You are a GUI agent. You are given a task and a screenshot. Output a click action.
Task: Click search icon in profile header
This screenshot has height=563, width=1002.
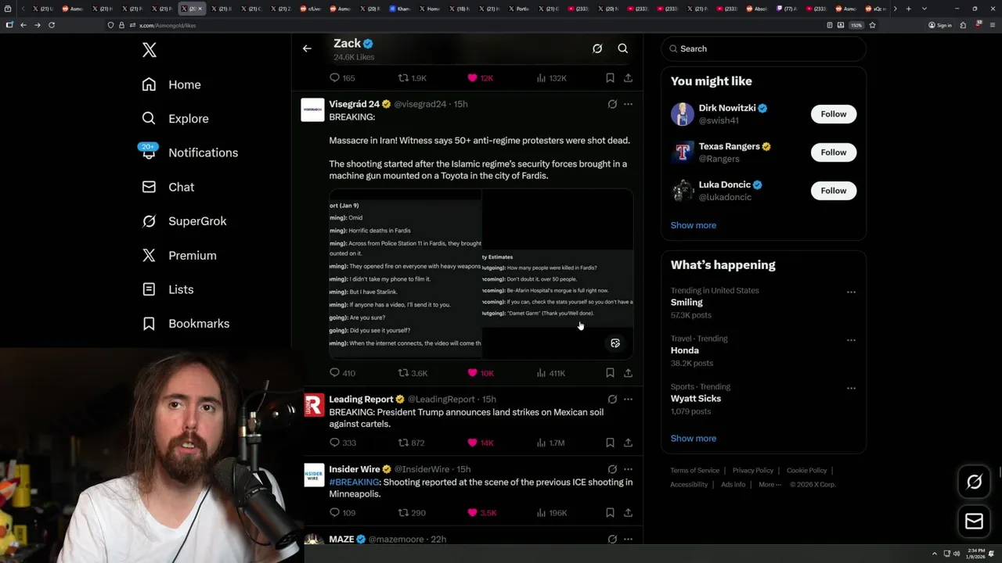[x=623, y=48]
